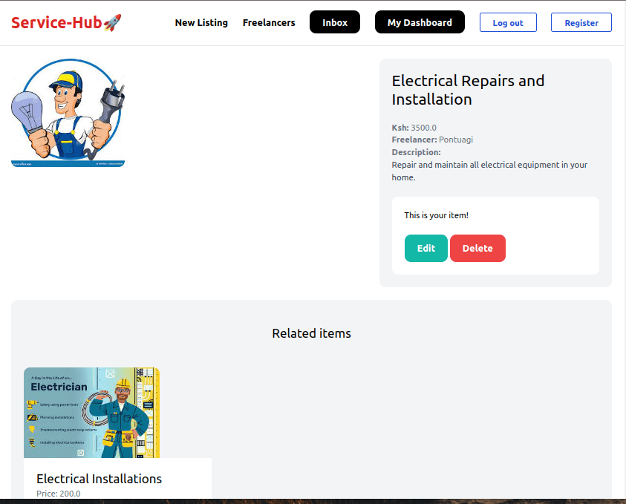The width and height of the screenshot is (626, 504).
Task: Open the Electrical Installations related item
Action: coord(99,479)
